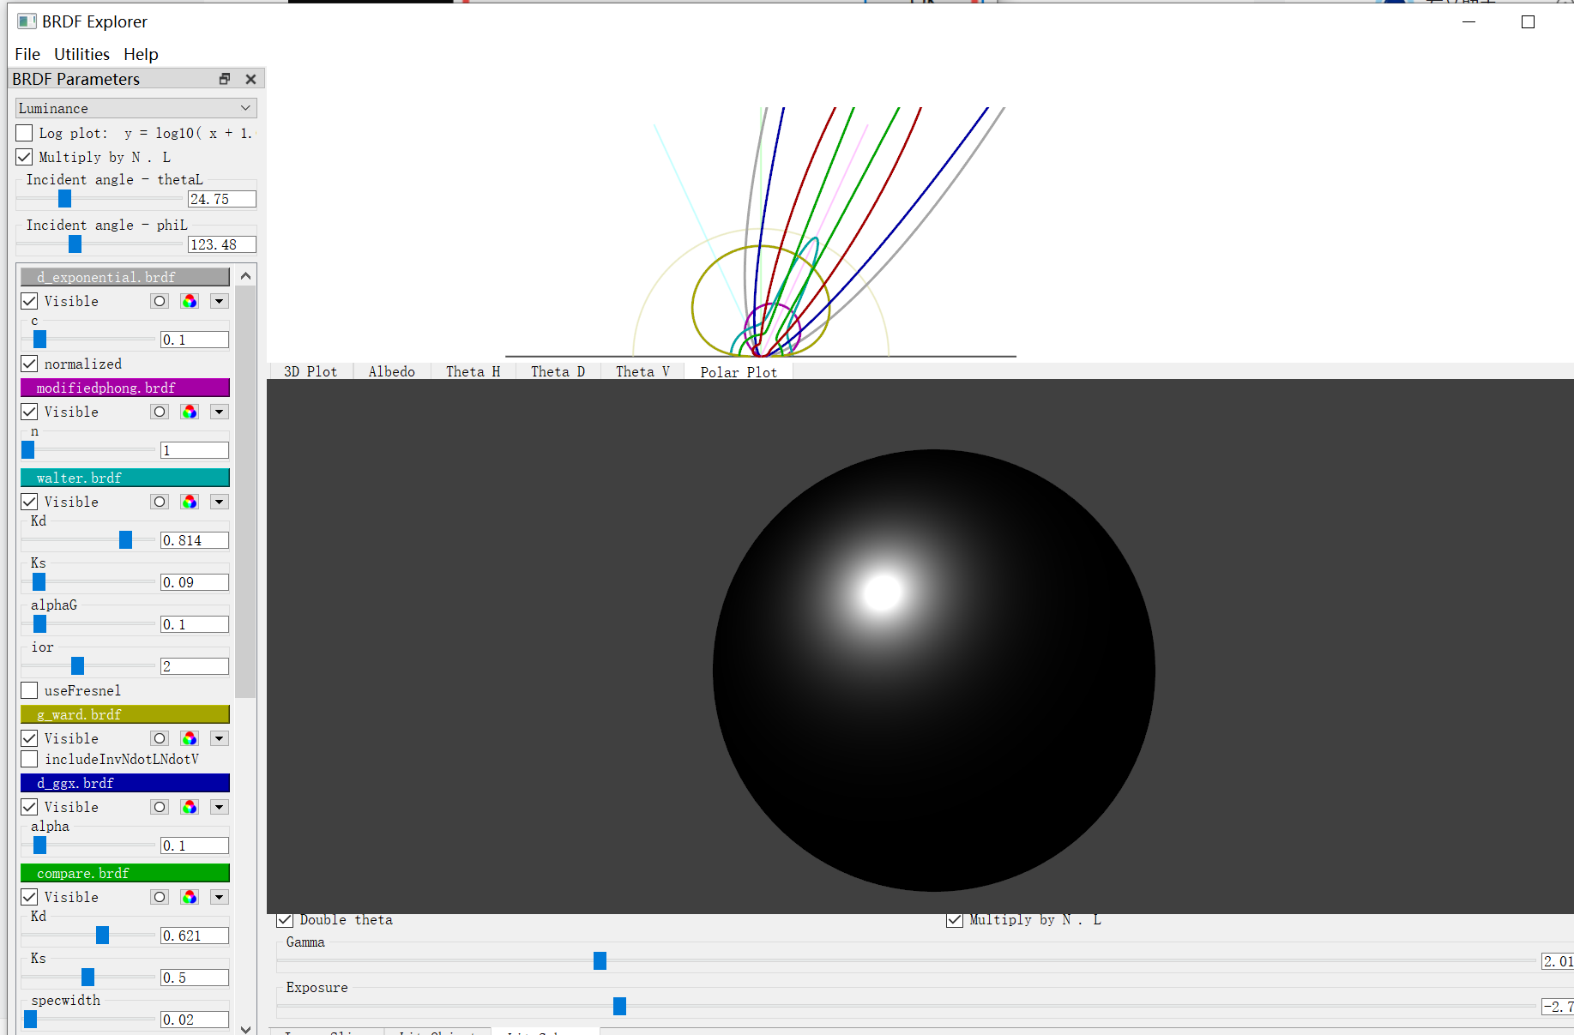The width and height of the screenshot is (1574, 1035).
Task: Open the color channel picker for walter.brdf
Action: 190,502
